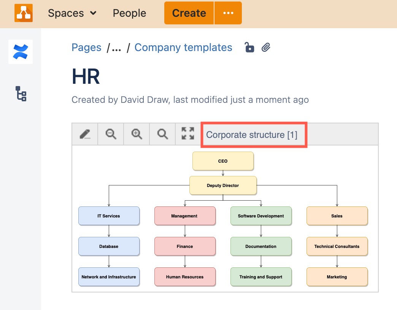
Task: Toggle page restrictions with the unlocked padlock icon
Action: (249, 47)
